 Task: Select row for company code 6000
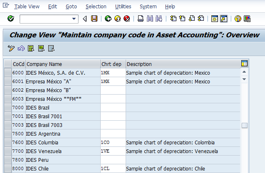click(x=7, y=73)
